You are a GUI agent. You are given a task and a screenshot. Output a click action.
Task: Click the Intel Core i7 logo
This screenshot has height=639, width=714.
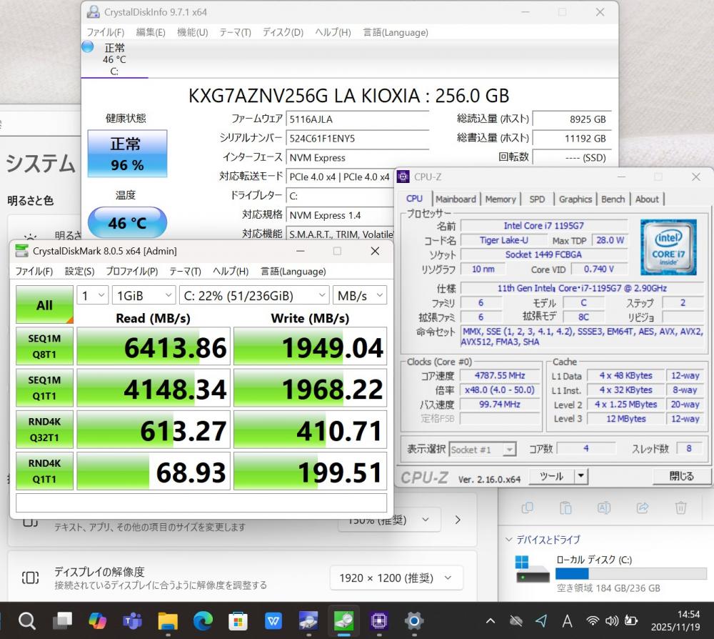click(x=668, y=247)
